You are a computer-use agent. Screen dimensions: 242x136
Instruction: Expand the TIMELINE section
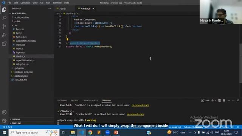tap(16, 123)
